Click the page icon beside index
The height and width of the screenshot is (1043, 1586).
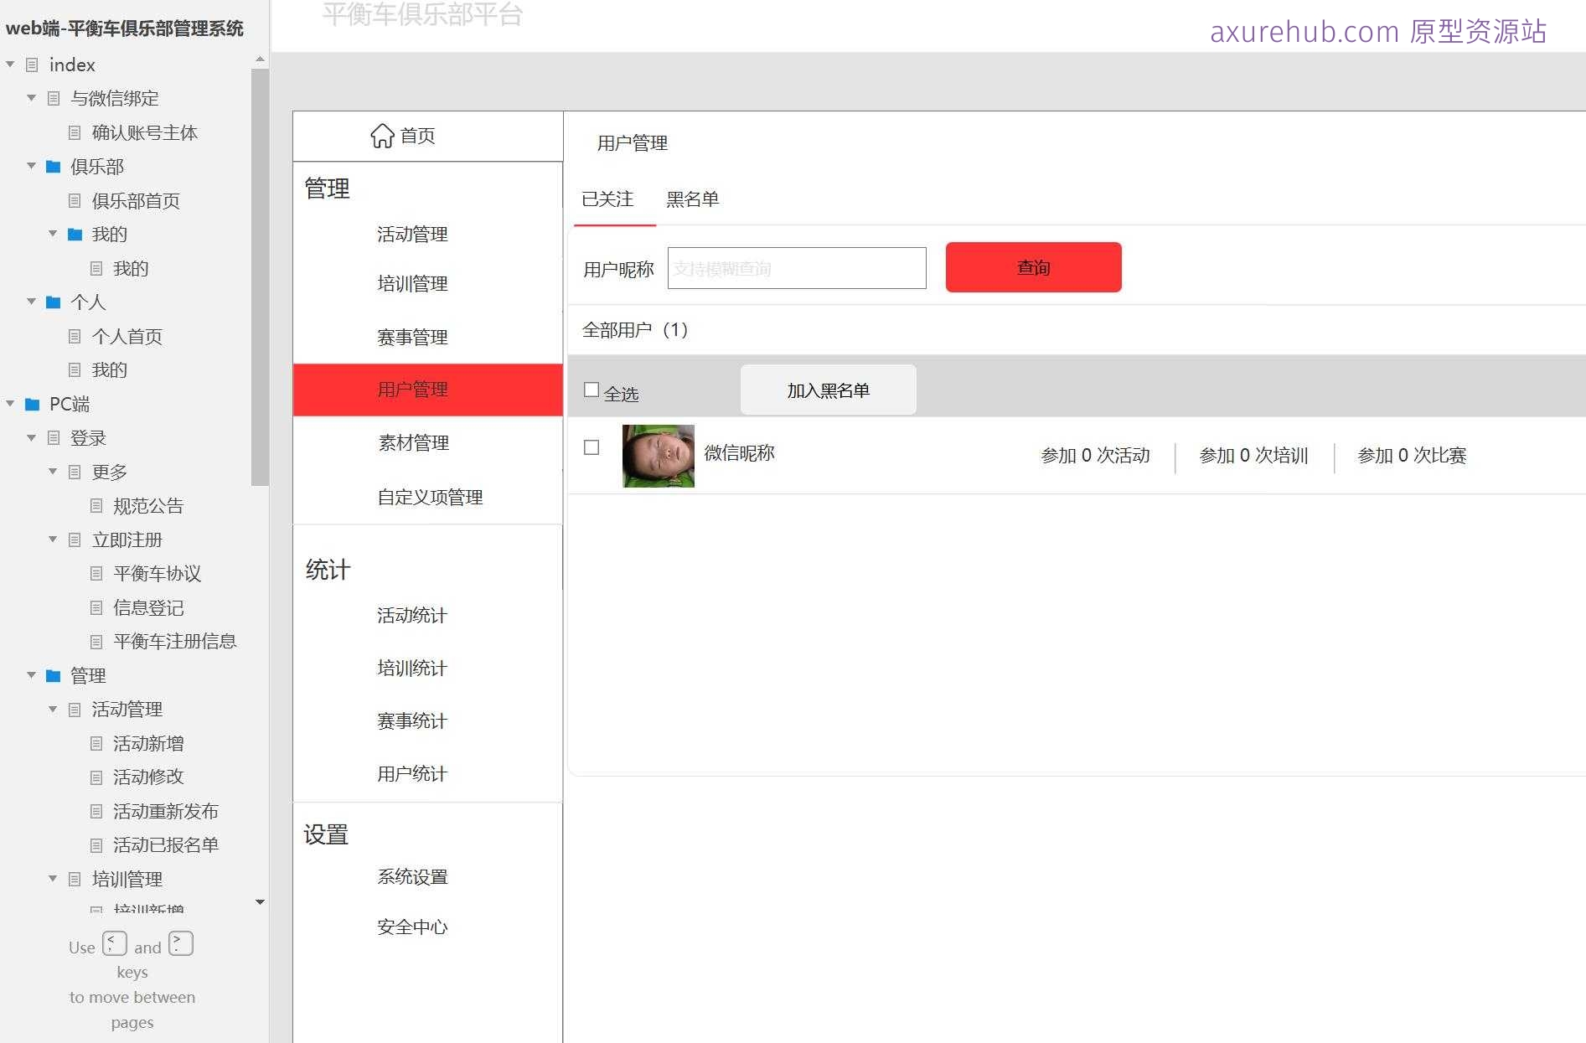pyautogui.click(x=32, y=65)
